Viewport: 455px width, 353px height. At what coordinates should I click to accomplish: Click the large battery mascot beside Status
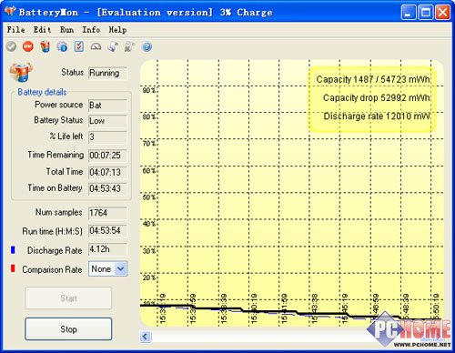[21, 72]
